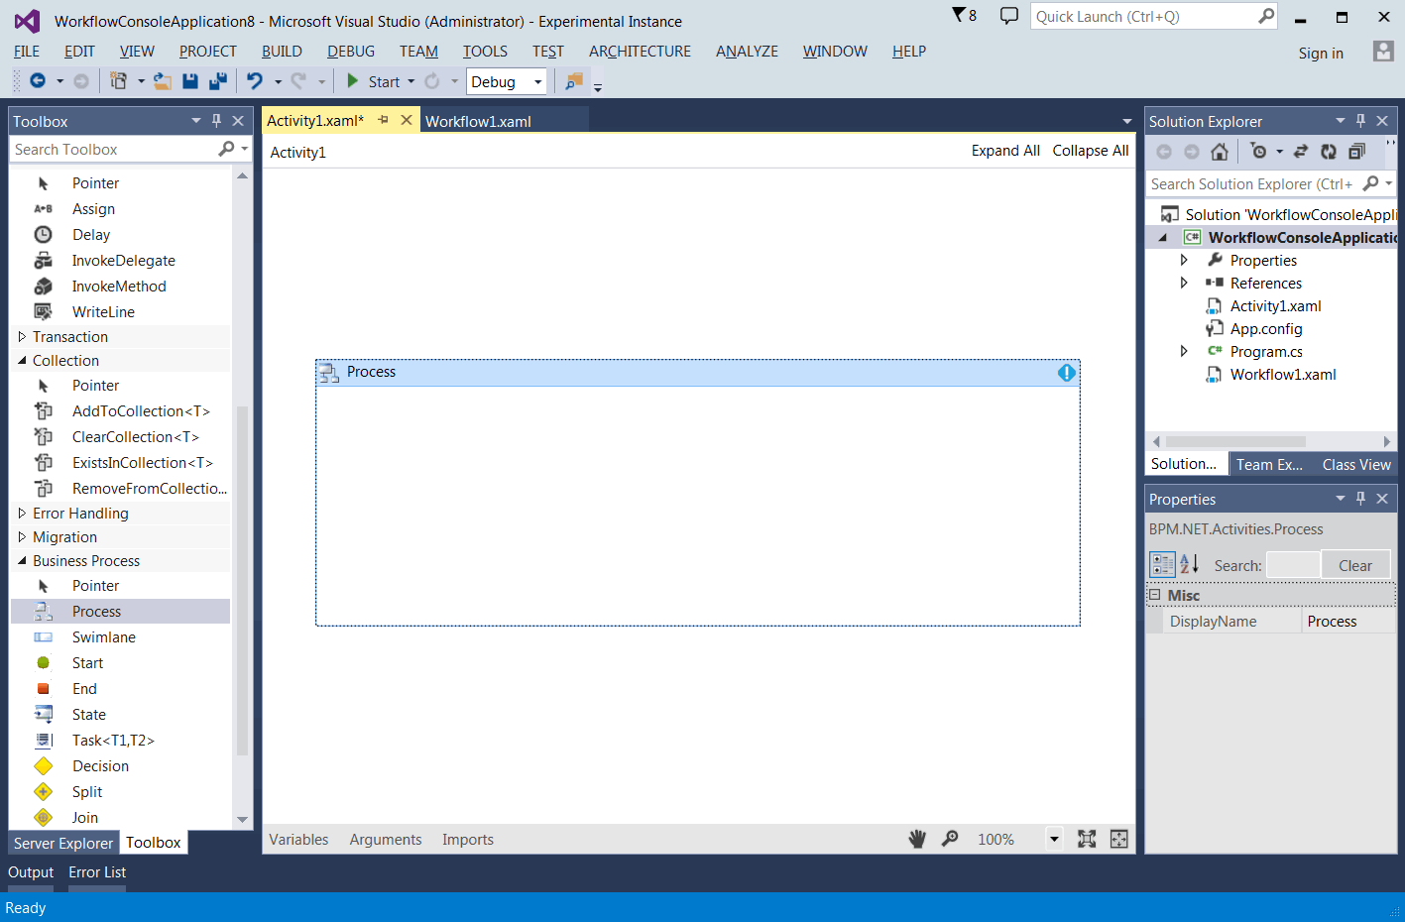Screen dimensions: 1405x922
Task: Open the BUILD menu
Action: click(x=282, y=52)
